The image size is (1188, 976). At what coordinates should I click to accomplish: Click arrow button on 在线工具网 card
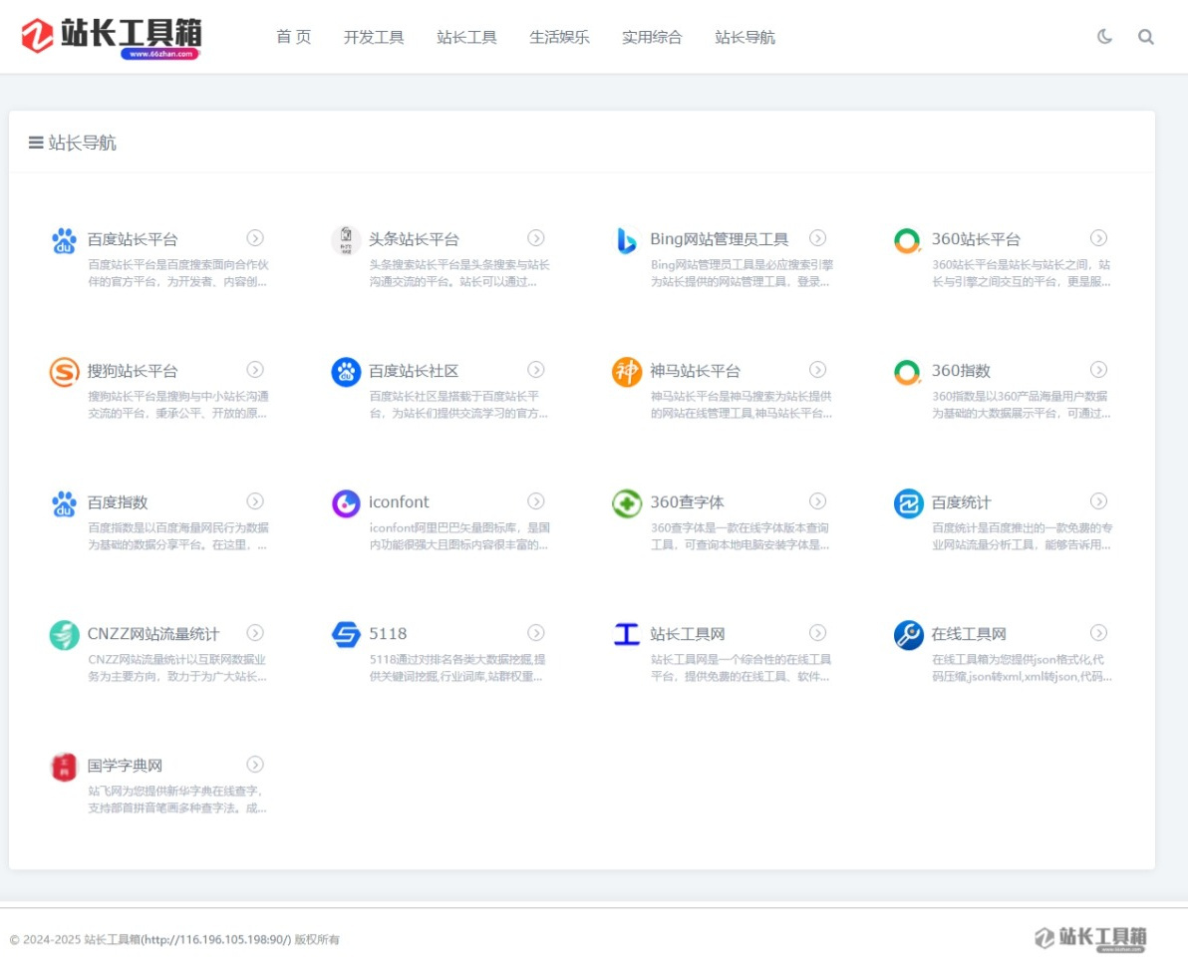[x=1098, y=633]
